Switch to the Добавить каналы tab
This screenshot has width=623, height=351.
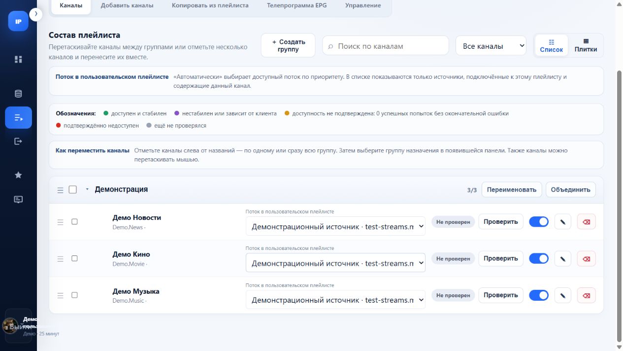coord(127,5)
